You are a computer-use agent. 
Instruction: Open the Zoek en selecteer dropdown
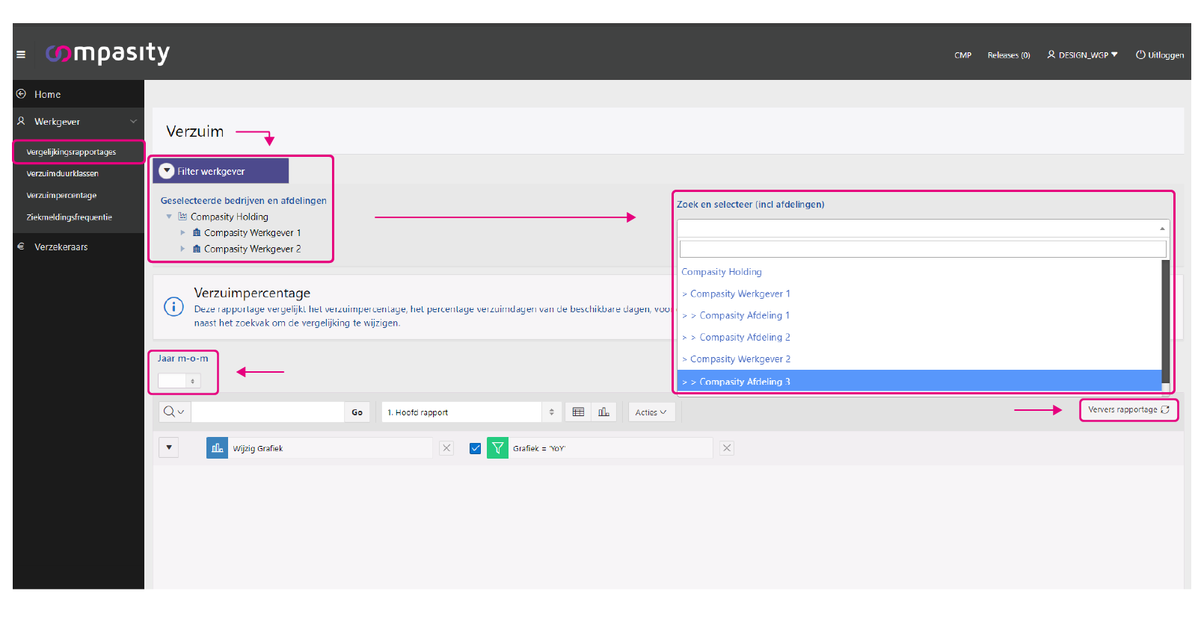click(x=923, y=228)
